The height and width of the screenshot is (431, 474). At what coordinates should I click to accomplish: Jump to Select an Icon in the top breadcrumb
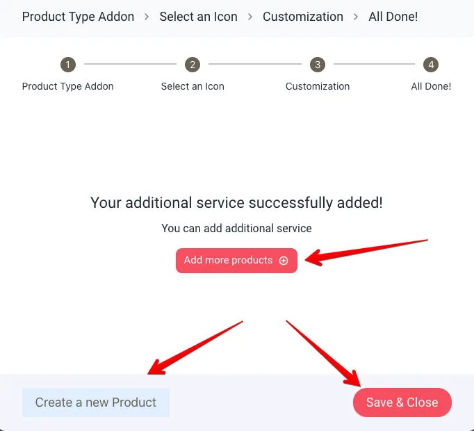tap(198, 16)
